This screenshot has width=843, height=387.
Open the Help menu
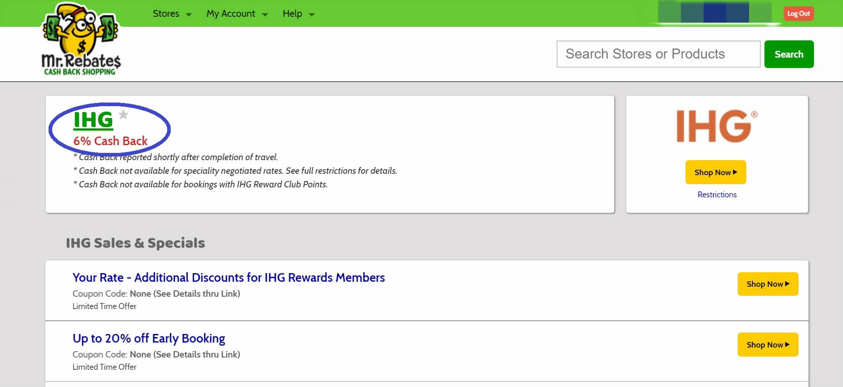(x=292, y=14)
